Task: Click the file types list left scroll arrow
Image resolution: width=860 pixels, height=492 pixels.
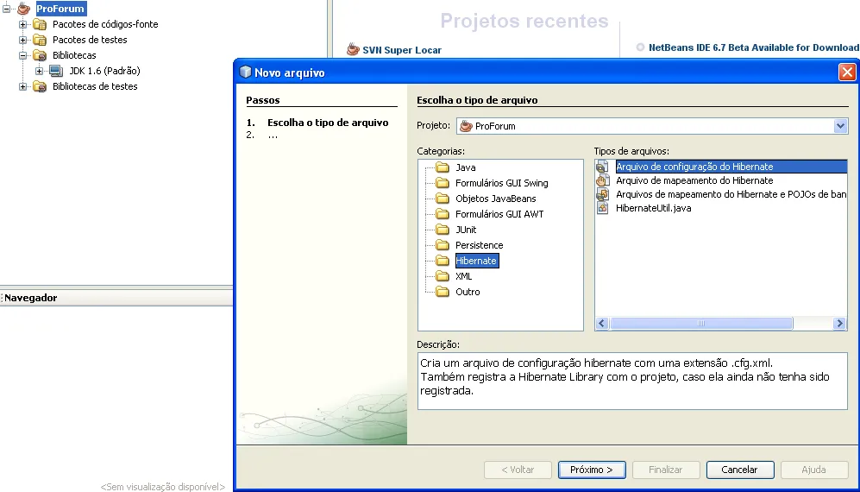Action: 602,324
